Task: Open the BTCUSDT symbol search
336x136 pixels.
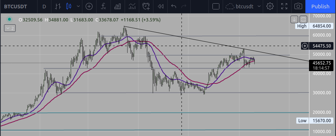Action: (15, 7)
